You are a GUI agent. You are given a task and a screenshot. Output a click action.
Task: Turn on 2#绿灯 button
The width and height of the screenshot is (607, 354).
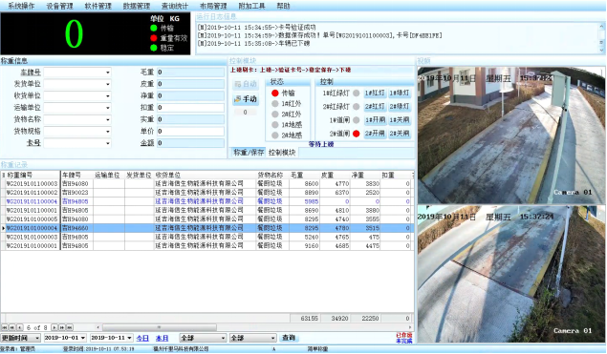(x=400, y=106)
